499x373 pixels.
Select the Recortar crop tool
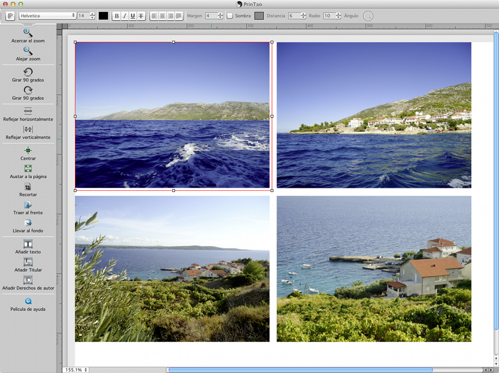[x=28, y=186]
